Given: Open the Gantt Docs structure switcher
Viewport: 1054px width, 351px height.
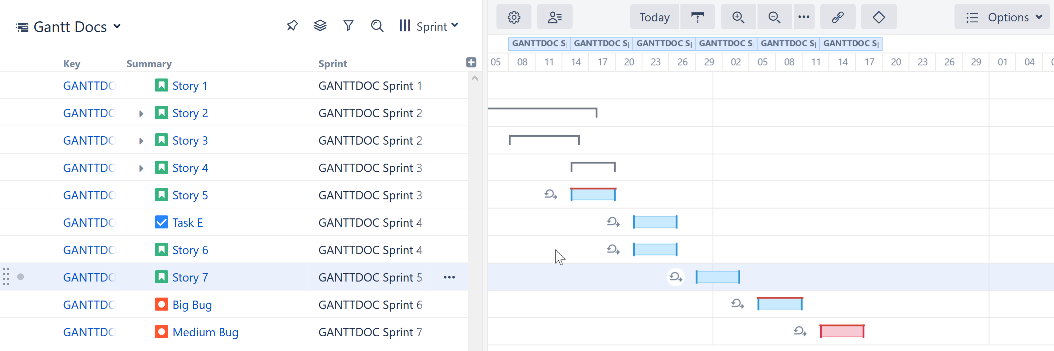Looking at the screenshot, I should [x=118, y=26].
